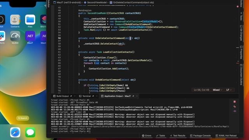Click the foreach contact in contacts line
Viewport: 249px width, 140px height.
tap(105, 63)
